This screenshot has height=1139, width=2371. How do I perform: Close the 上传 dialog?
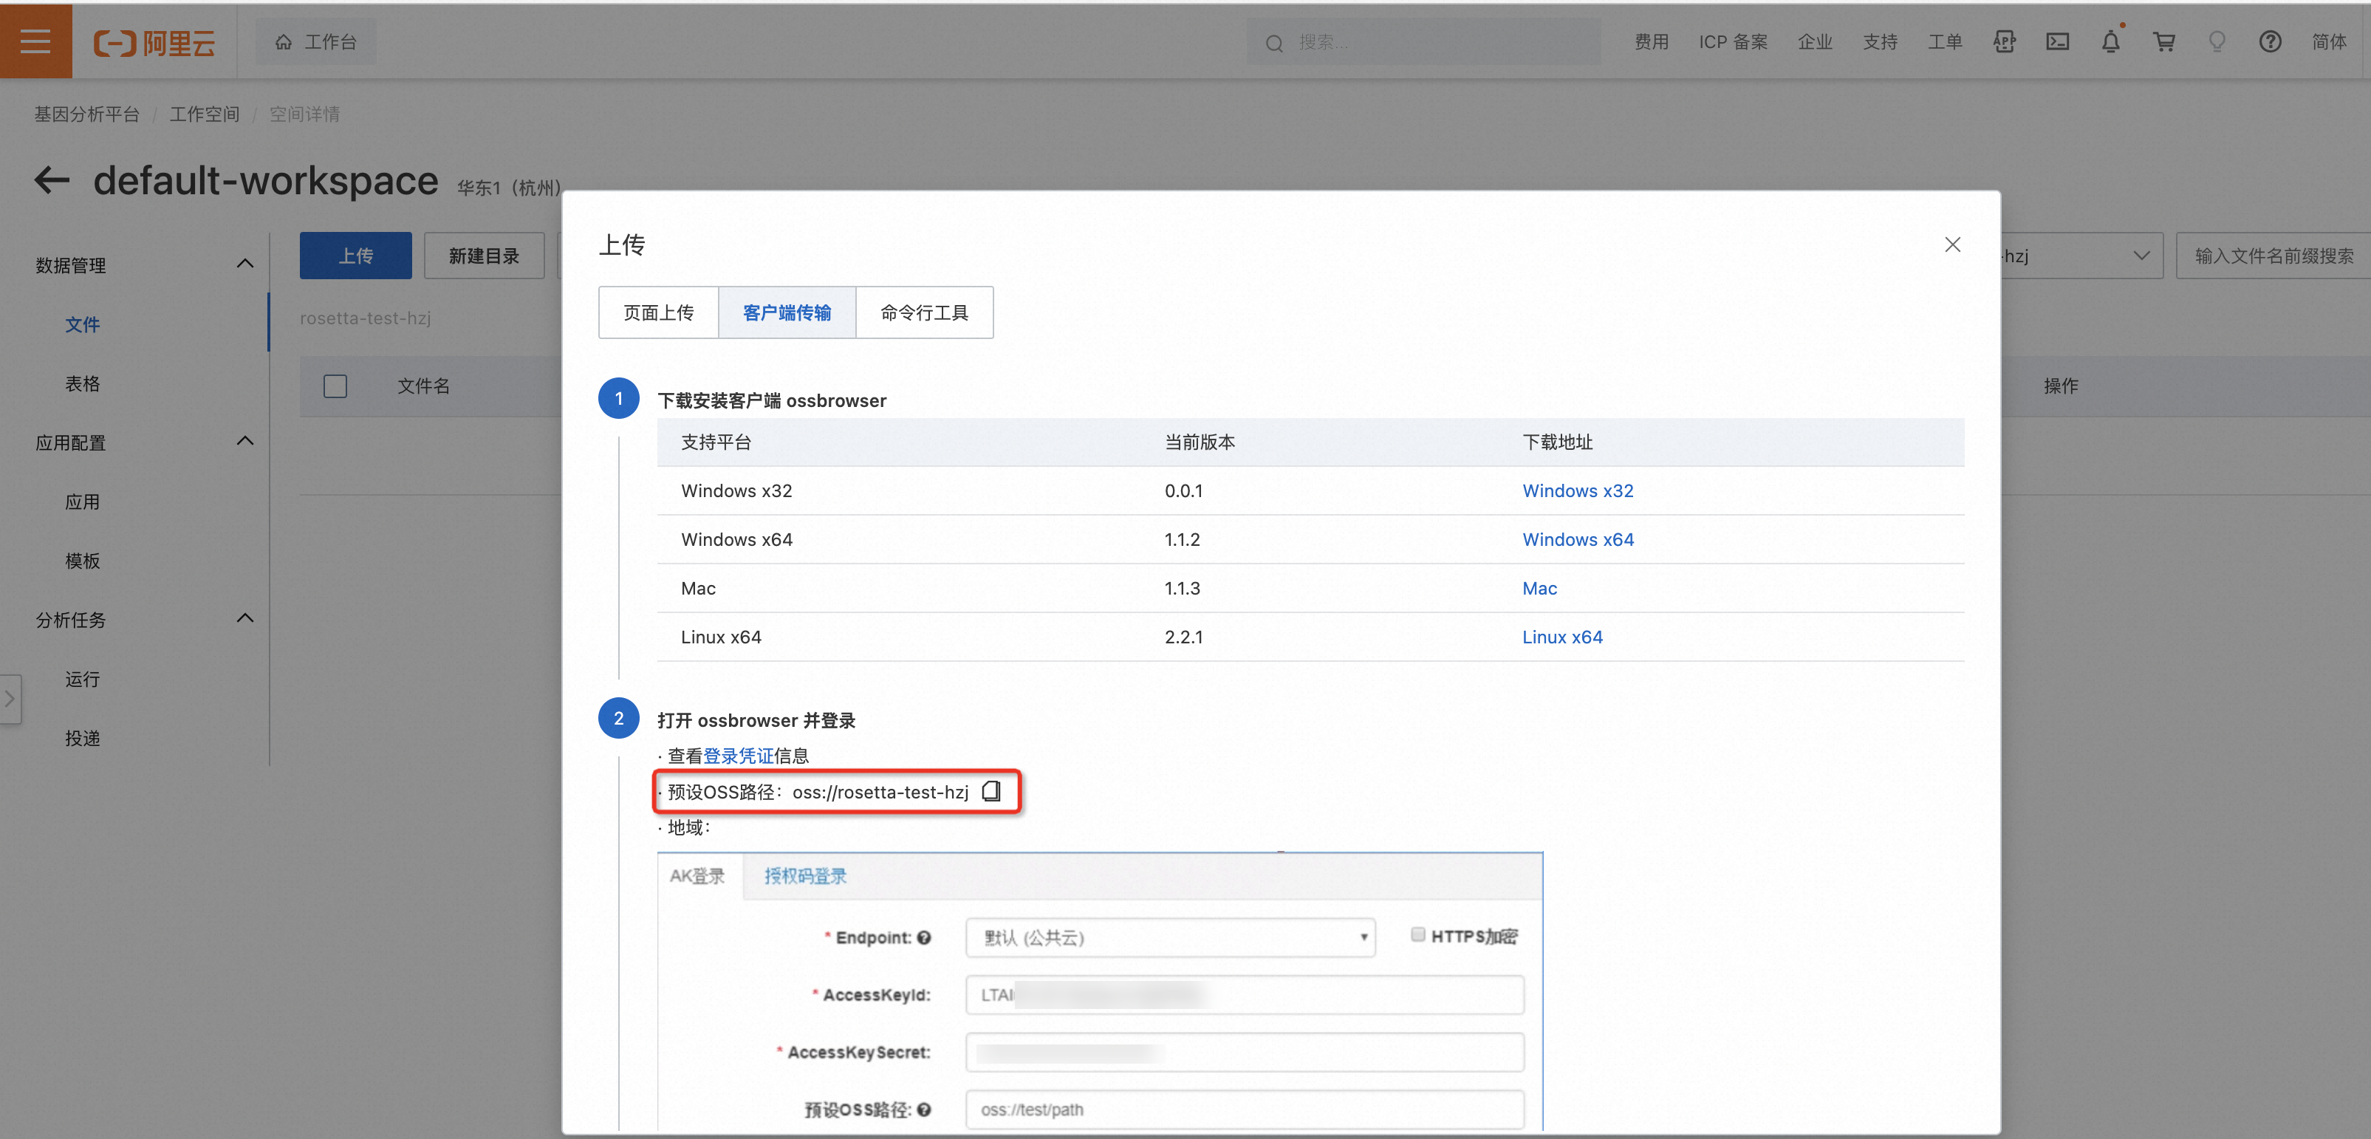[x=1952, y=244]
